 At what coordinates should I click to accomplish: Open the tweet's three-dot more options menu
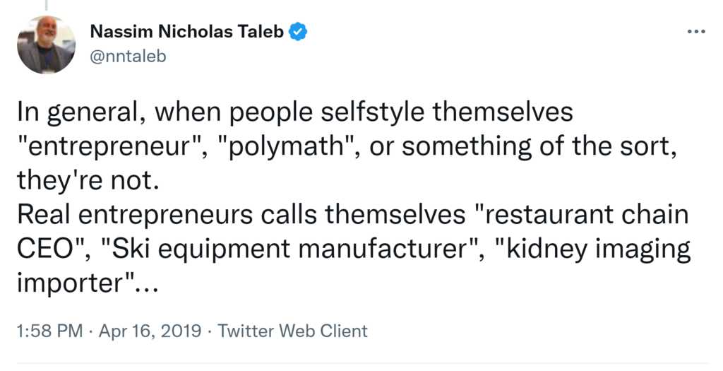695,33
